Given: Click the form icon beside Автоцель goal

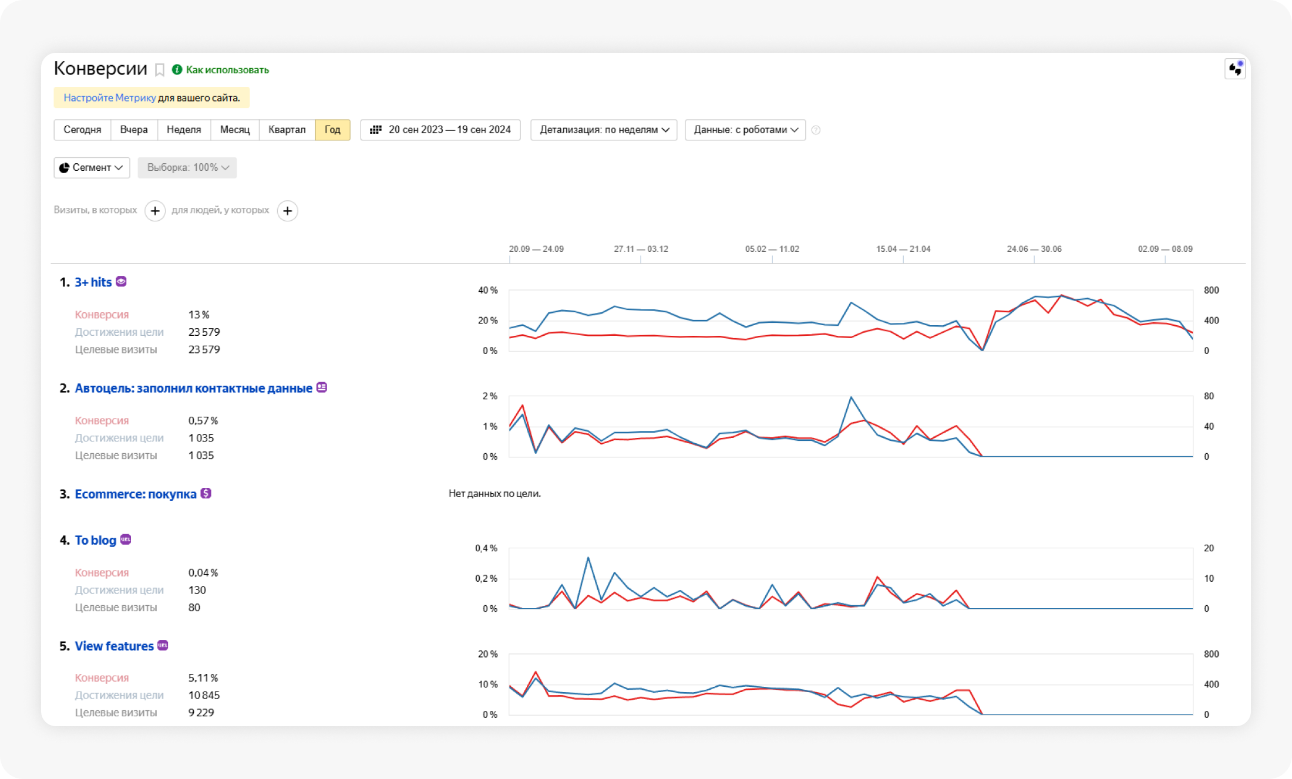Looking at the screenshot, I should tap(322, 387).
